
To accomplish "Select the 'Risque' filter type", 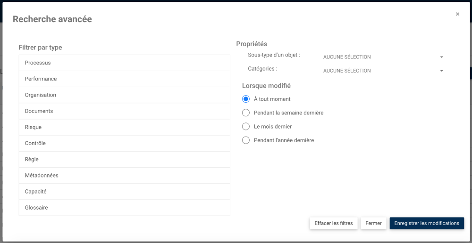I will [x=124, y=127].
